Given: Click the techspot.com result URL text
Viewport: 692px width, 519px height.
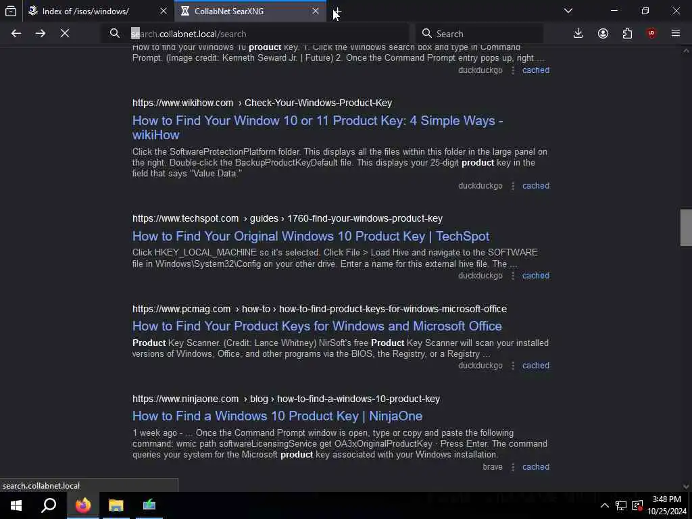Looking at the screenshot, I should click(x=287, y=218).
